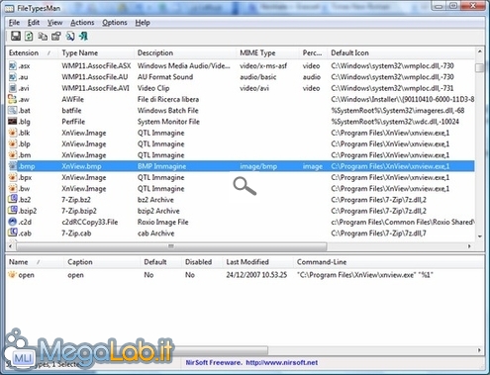The width and height of the screenshot is (490, 375).
Task: Click the Copy selected items icon
Action: (43, 36)
